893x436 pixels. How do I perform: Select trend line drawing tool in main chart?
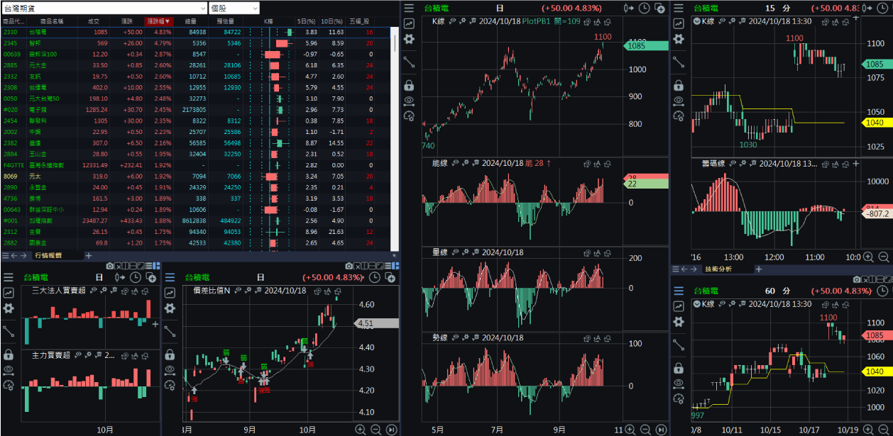coord(409,62)
